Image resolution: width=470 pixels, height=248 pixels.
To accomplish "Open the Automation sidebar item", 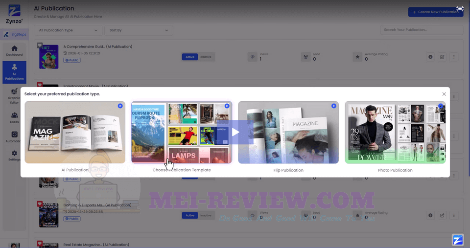I will (x=14, y=137).
